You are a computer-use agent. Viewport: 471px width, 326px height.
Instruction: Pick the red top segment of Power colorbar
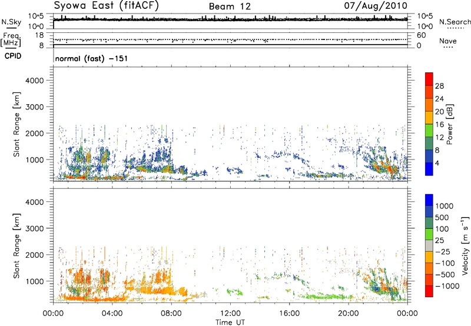pyautogui.click(x=429, y=79)
